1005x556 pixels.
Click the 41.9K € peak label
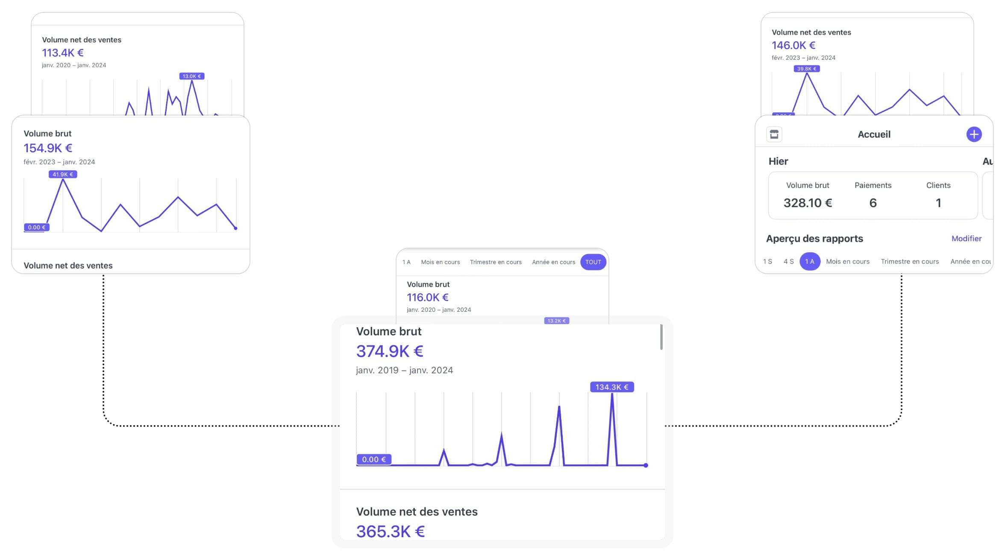[63, 174]
